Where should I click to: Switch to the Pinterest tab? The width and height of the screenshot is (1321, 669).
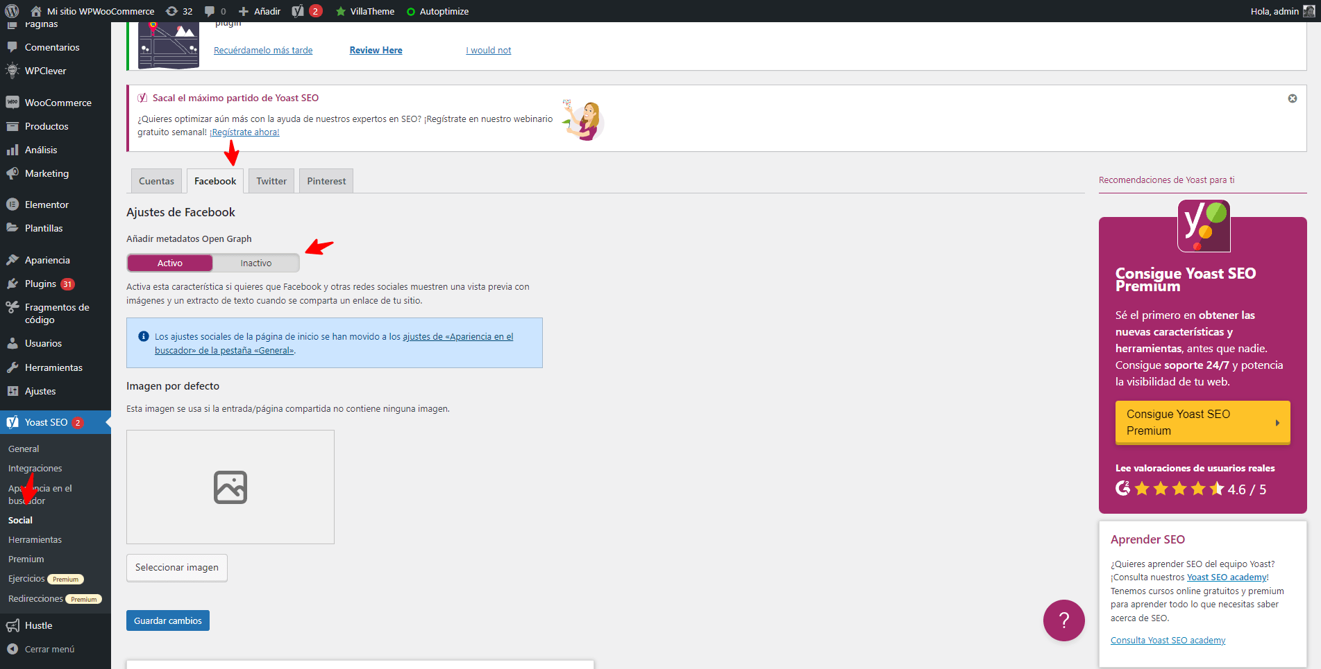326,181
